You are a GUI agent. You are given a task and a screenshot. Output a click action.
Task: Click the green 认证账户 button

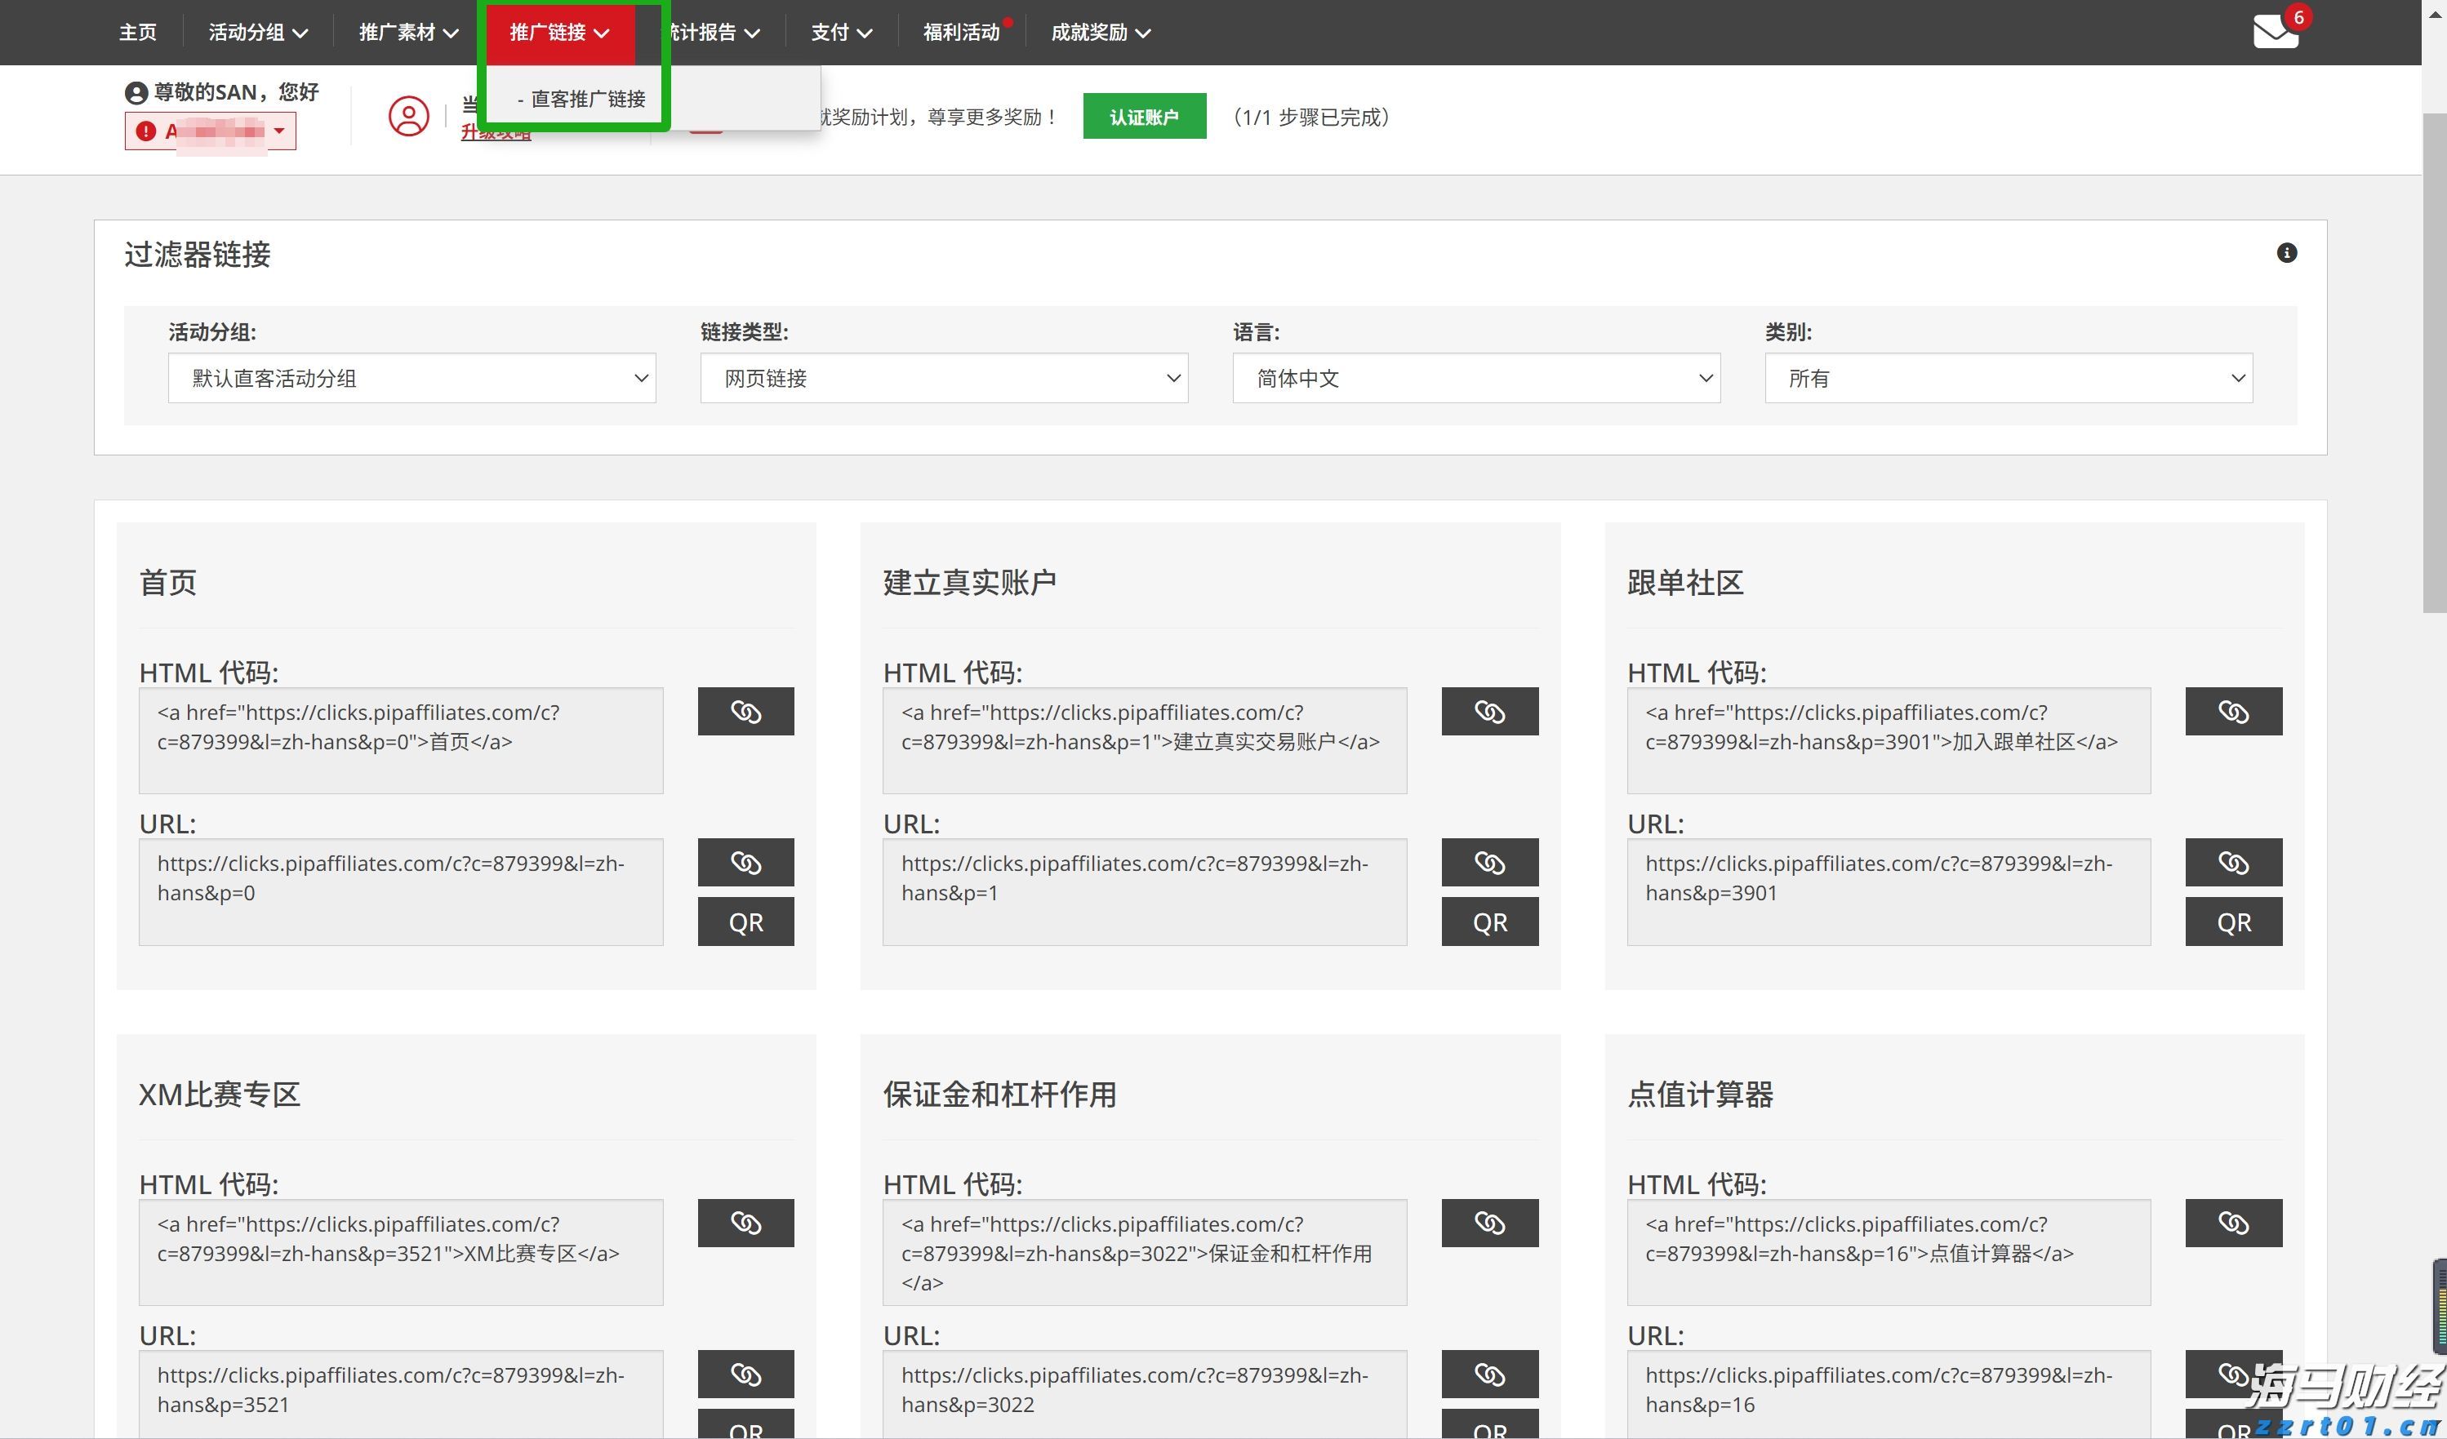(x=1144, y=116)
